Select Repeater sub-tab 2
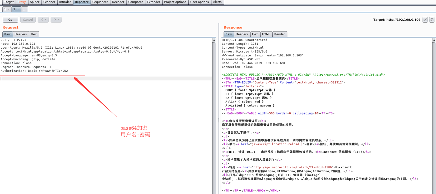436x194 pixels. coord(14,9)
